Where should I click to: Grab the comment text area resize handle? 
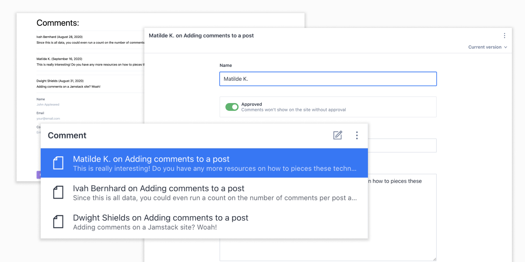(x=434, y=259)
